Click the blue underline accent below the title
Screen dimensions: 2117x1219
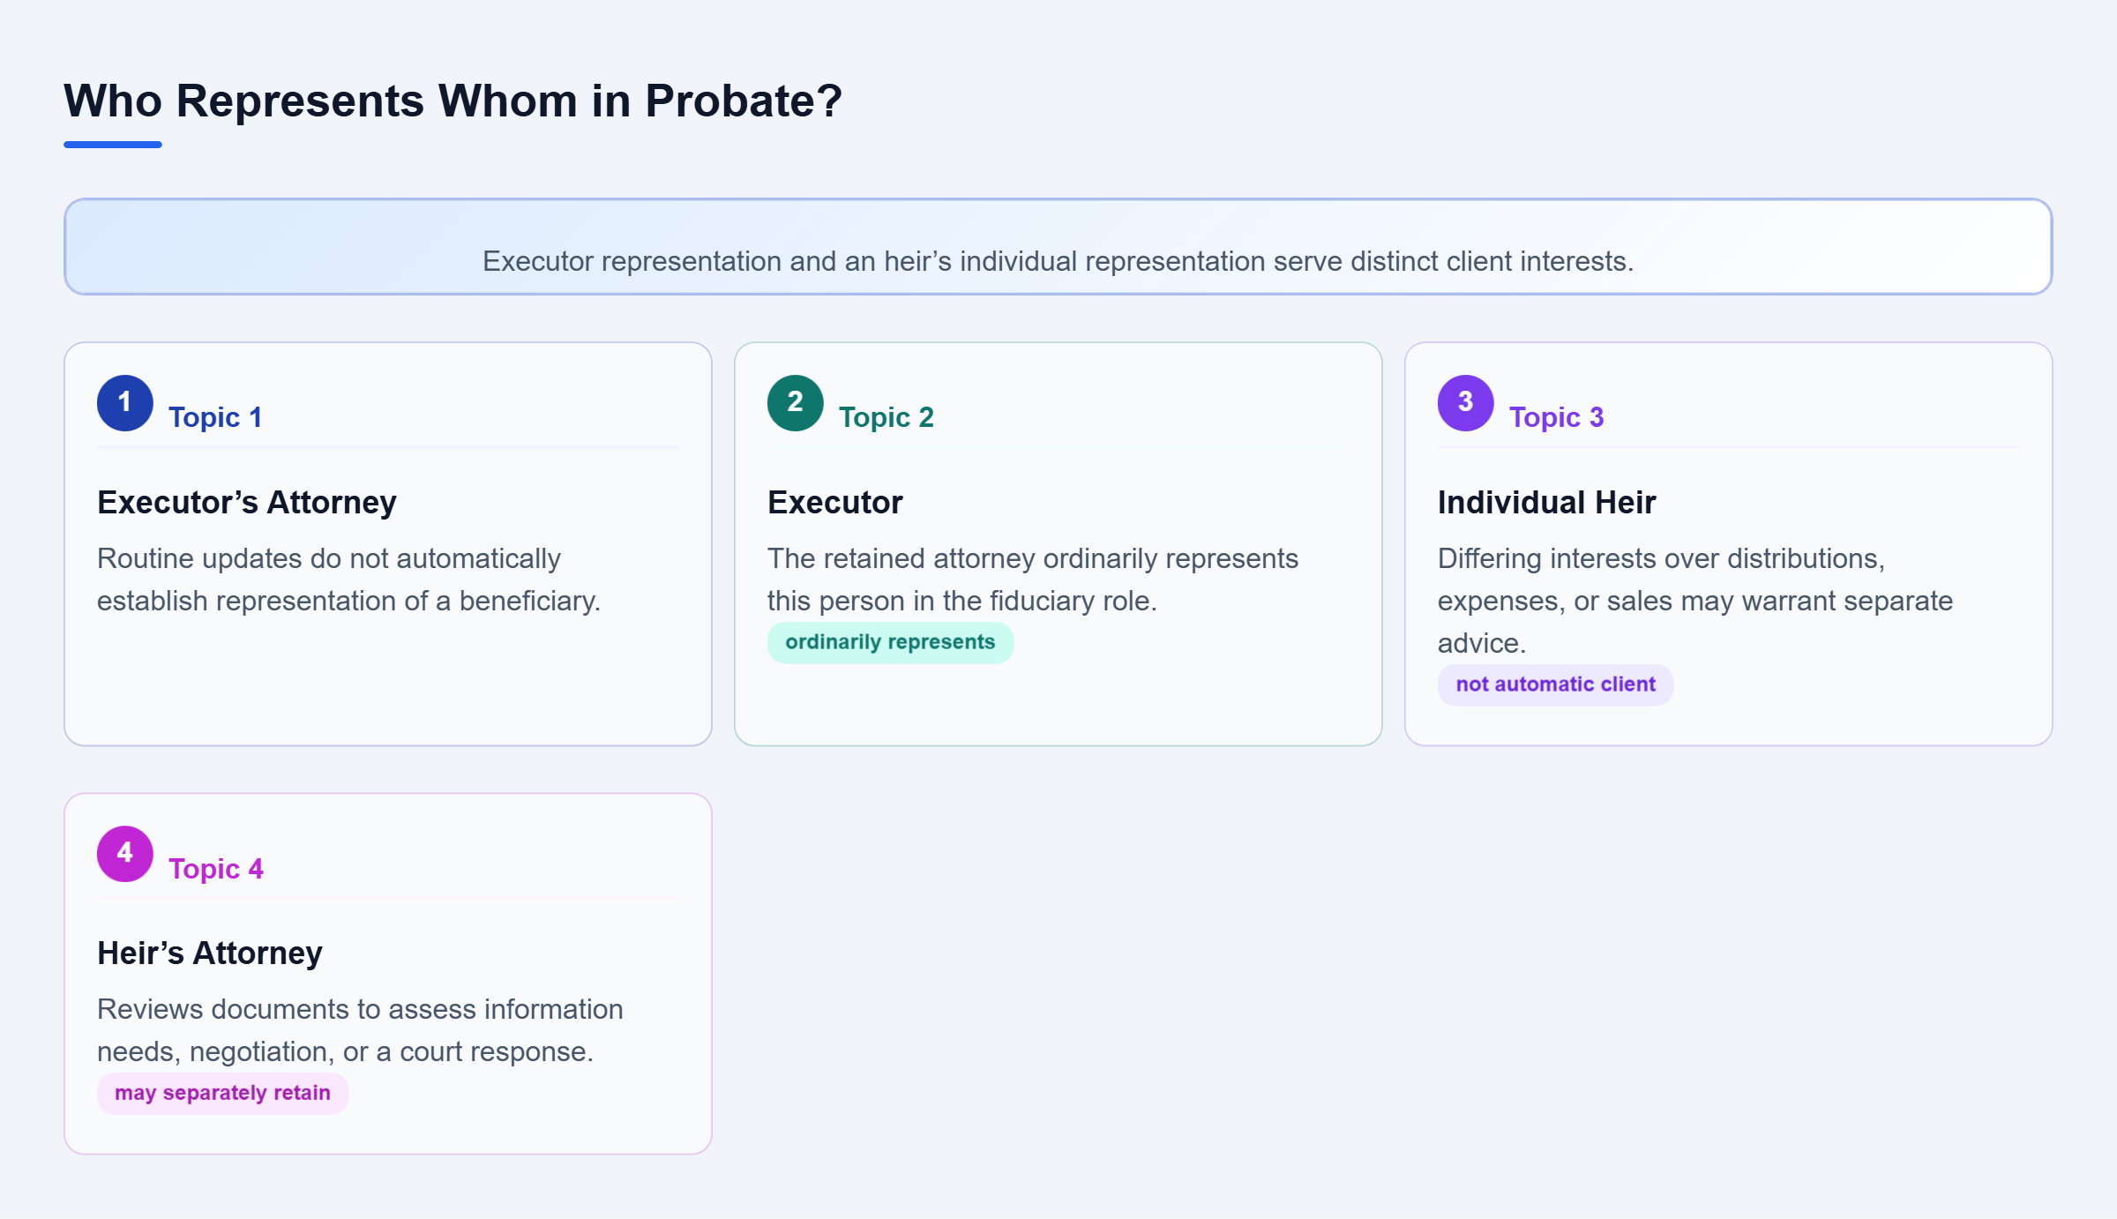113,145
